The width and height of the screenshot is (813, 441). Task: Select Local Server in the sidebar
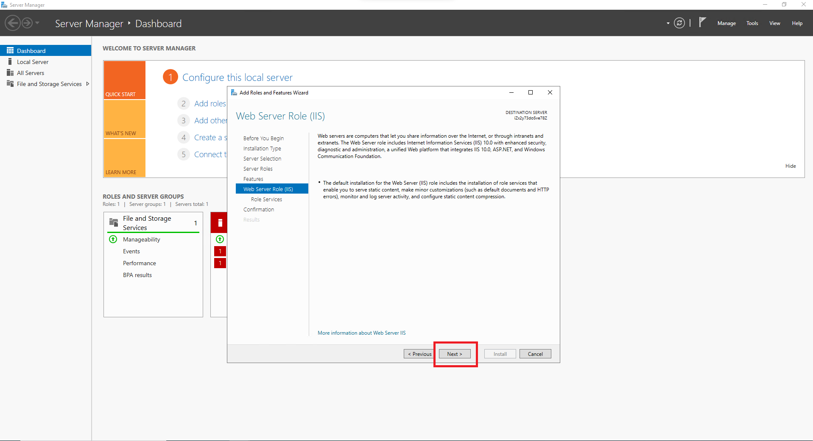pyautogui.click(x=45, y=62)
